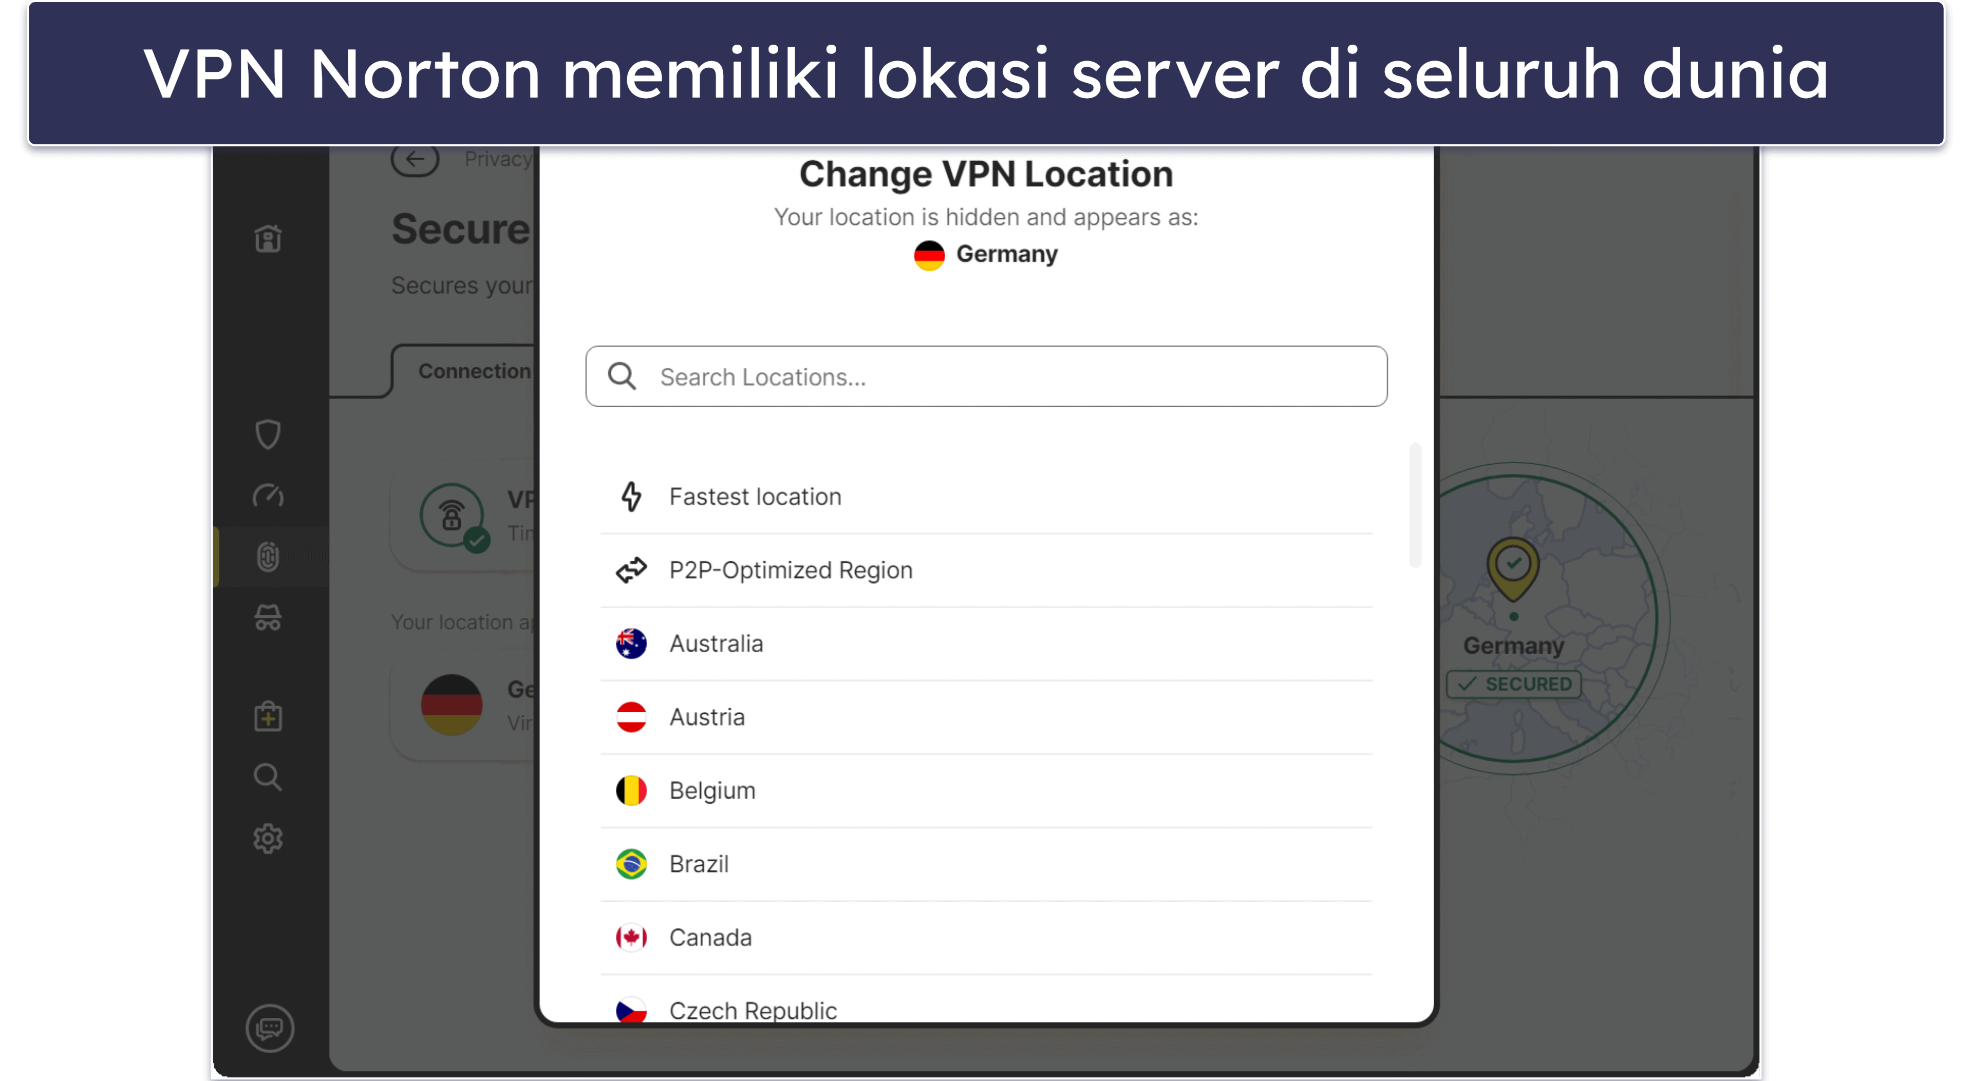The width and height of the screenshot is (1972, 1081).
Task: Open the home dashboard sidebar icon
Action: tap(268, 239)
